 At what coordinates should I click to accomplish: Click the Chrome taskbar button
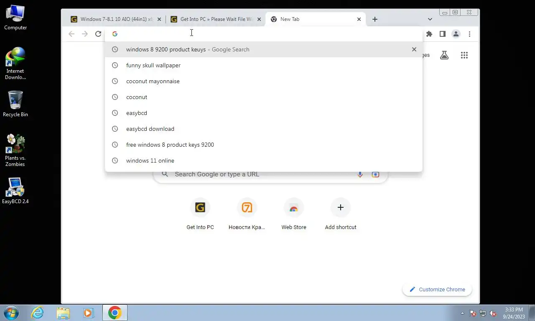115,313
